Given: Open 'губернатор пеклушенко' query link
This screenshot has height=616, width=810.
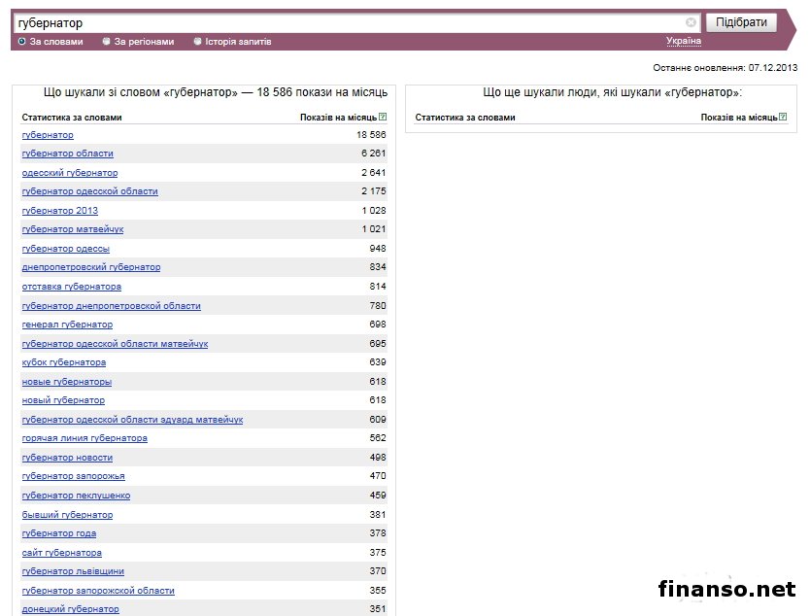Looking at the screenshot, I should tap(76, 496).
